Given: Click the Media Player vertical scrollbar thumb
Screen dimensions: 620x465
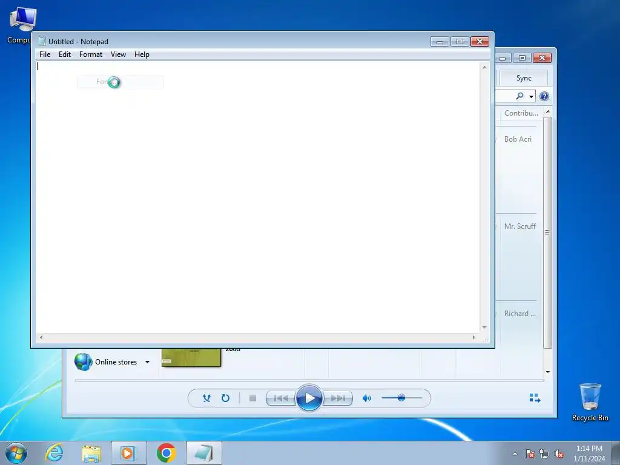Looking at the screenshot, I should [x=547, y=232].
